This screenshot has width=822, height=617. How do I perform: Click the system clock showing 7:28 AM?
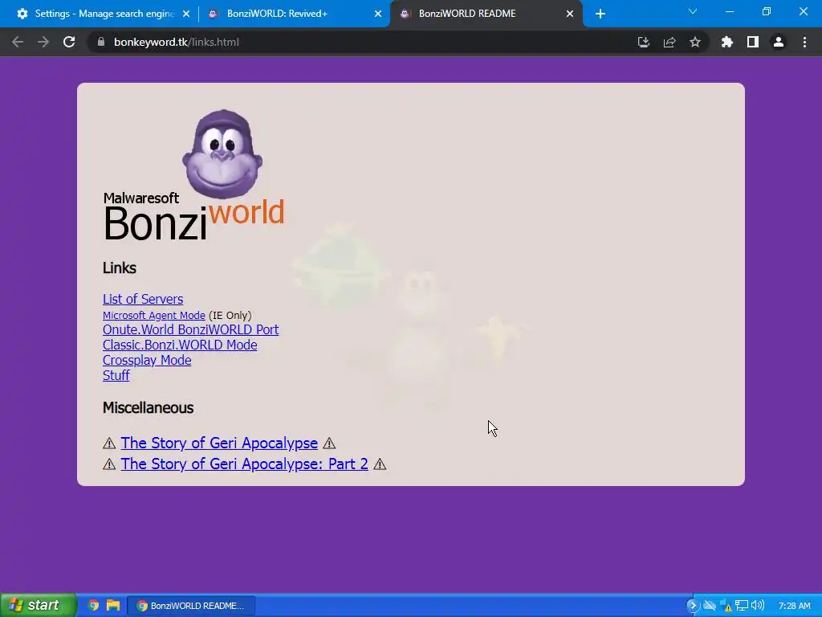tap(794, 606)
